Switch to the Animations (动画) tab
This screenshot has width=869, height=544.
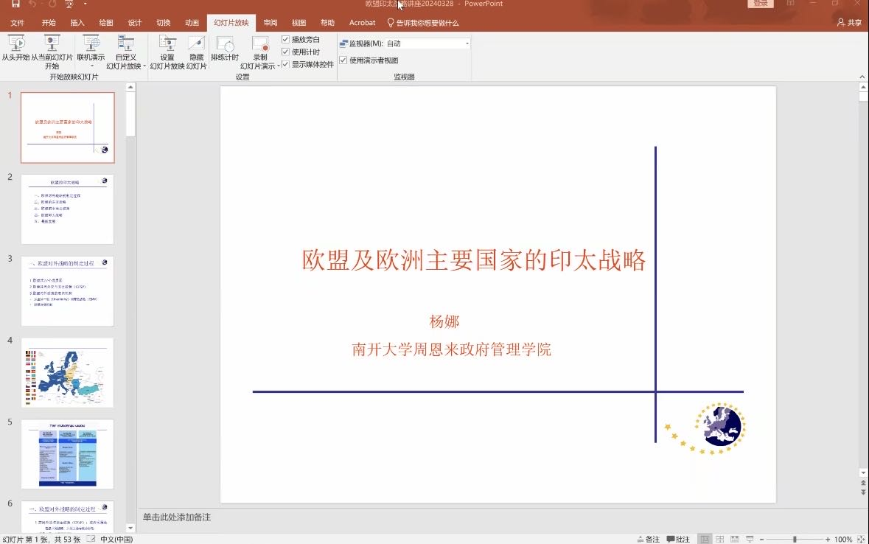(192, 23)
